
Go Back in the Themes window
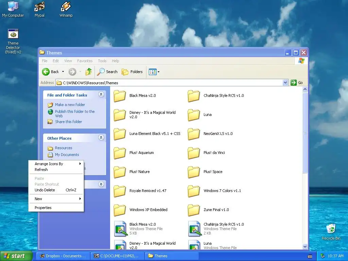[51, 72]
